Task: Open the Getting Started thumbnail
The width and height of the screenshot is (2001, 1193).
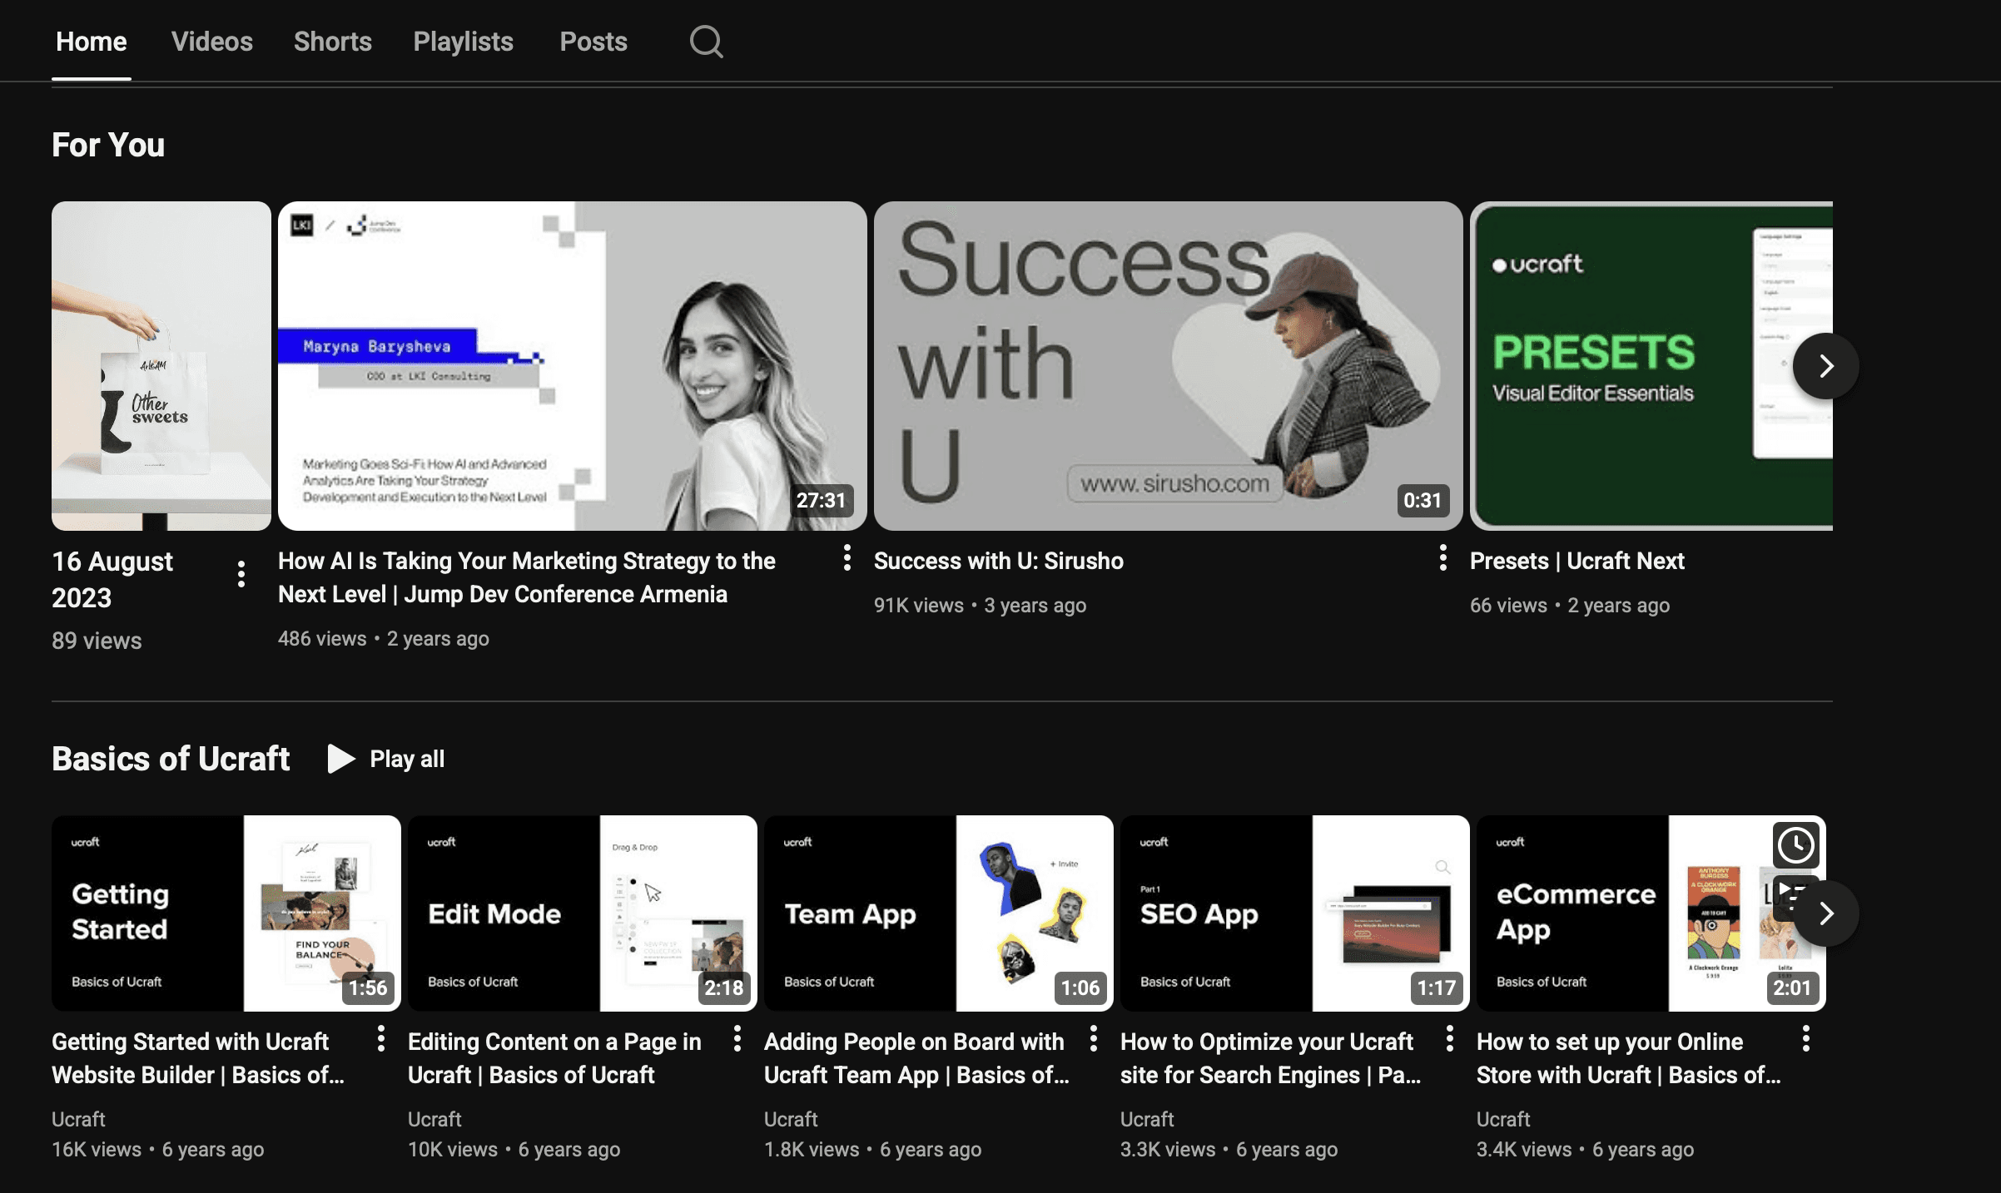Action: point(226,913)
